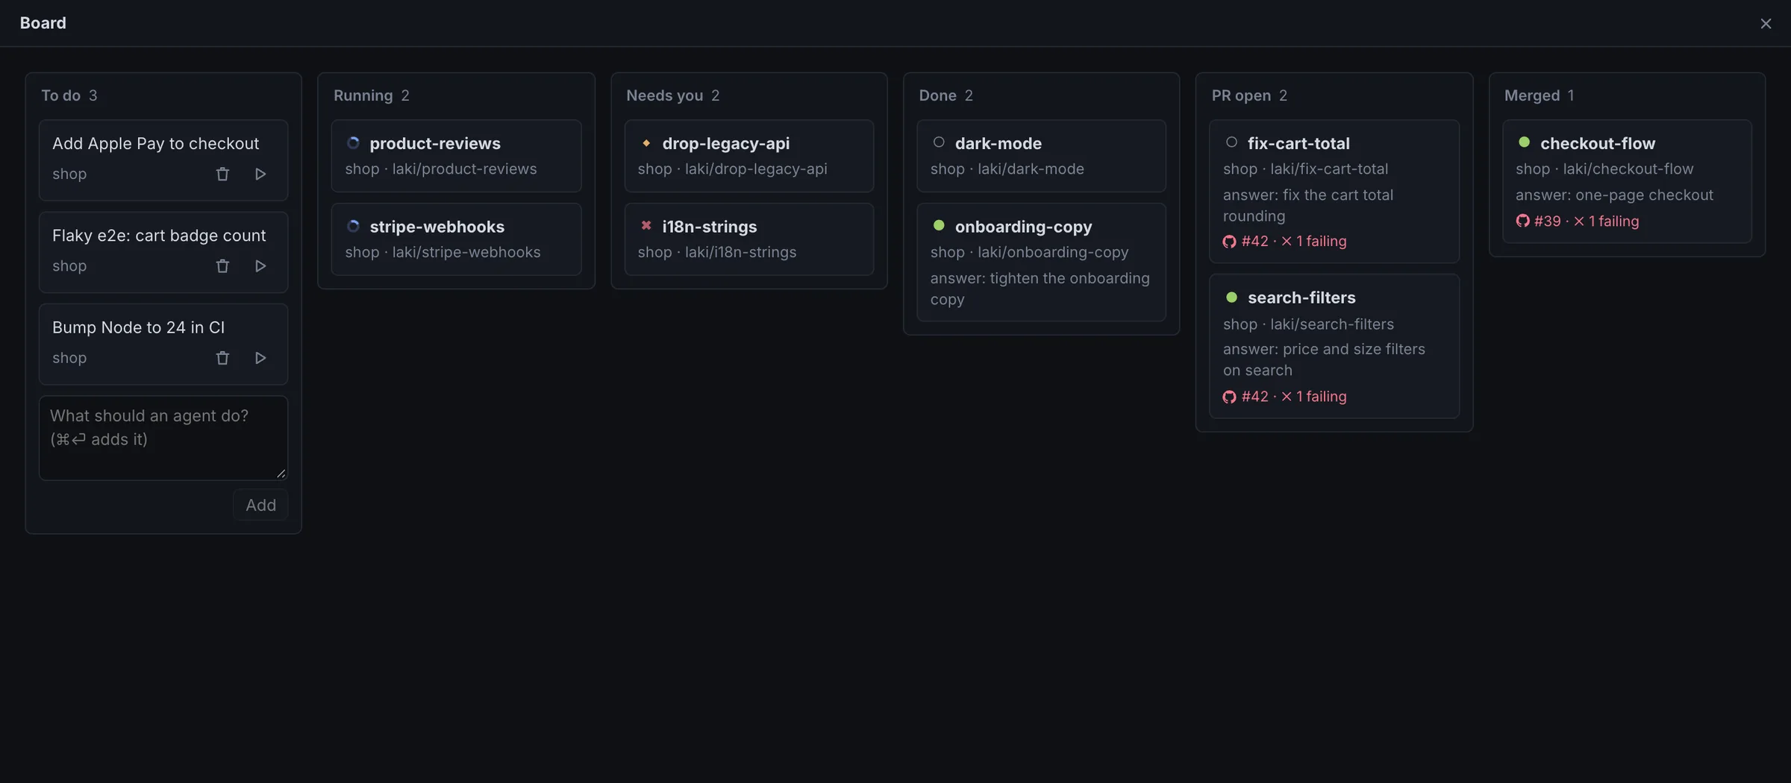Open the drop-legacy-api card title
This screenshot has width=1791, height=783.
[725, 143]
